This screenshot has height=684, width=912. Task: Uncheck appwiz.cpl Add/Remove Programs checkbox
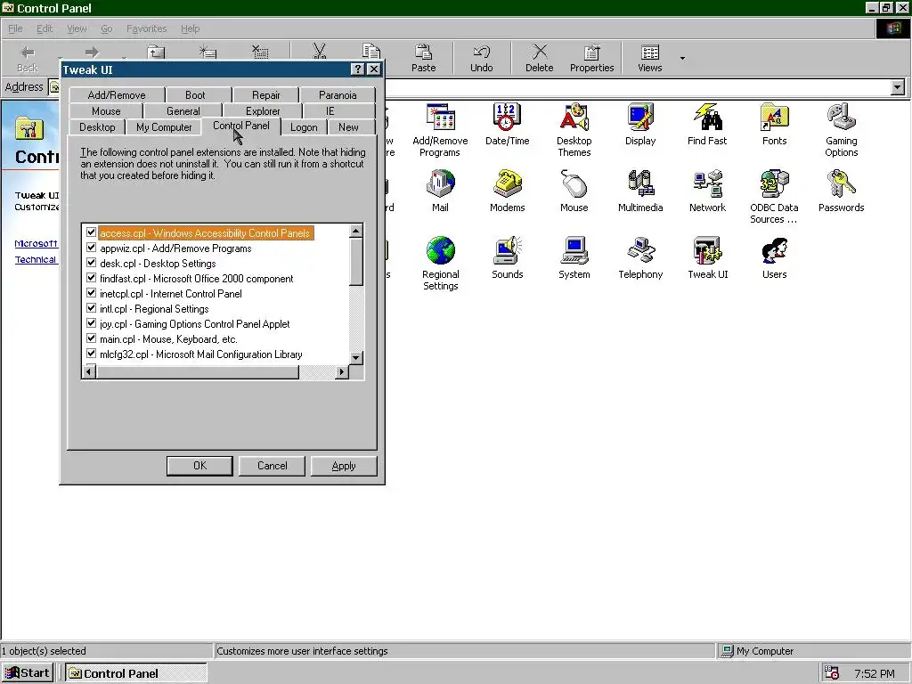click(x=92, y=248)
